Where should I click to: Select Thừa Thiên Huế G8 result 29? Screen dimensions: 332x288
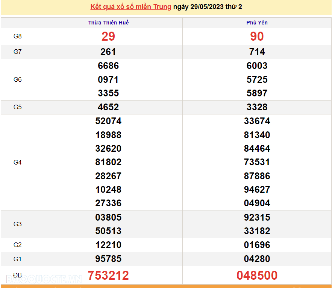pos(108,37)
